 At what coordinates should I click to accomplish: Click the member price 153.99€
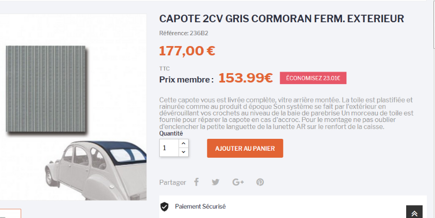245,78
